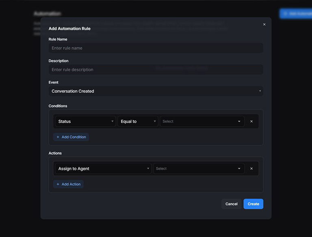This screenshot has height=237, width=312.
Task: Click the arrow on the Event dropdown
Action: click(260, 91)
